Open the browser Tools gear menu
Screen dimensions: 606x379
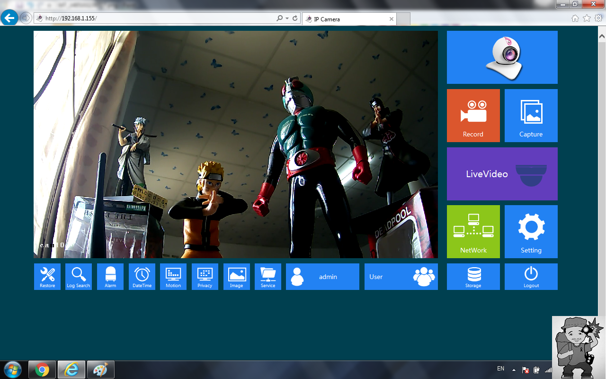(598, 18)
